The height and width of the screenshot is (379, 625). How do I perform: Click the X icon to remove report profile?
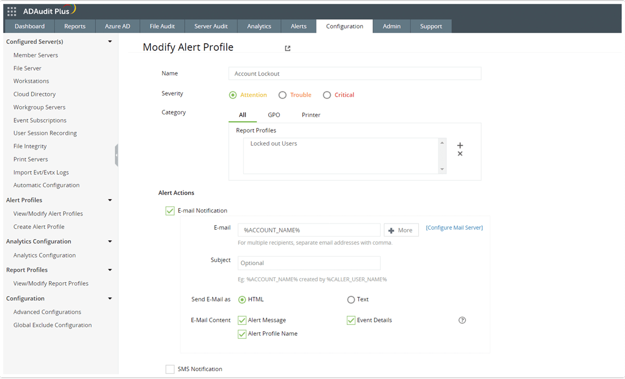click(x=460, y=153)
